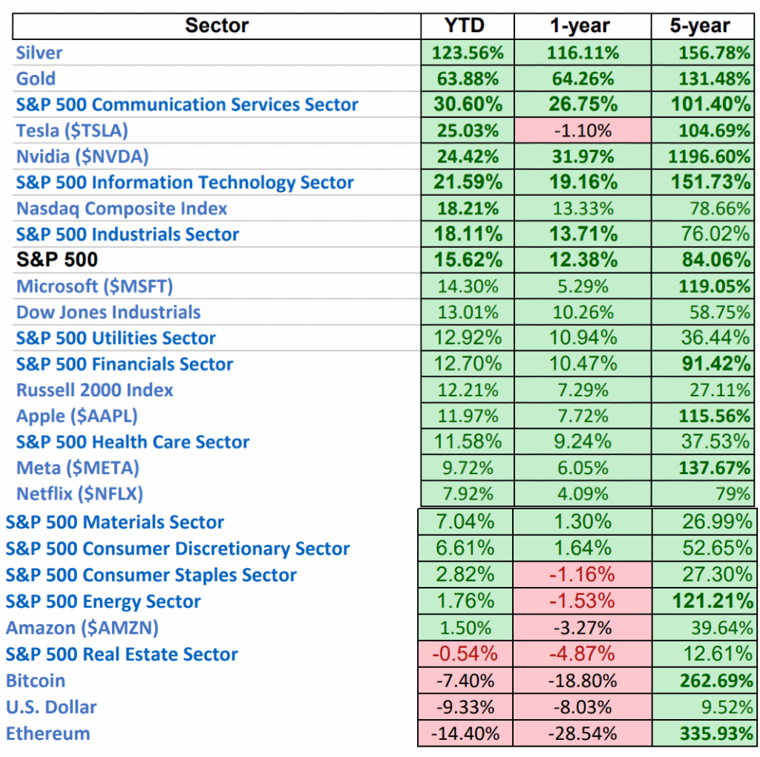Select the Microsoft ($MSFT) row label
760x757 pixels.
[x=94, y=286]
